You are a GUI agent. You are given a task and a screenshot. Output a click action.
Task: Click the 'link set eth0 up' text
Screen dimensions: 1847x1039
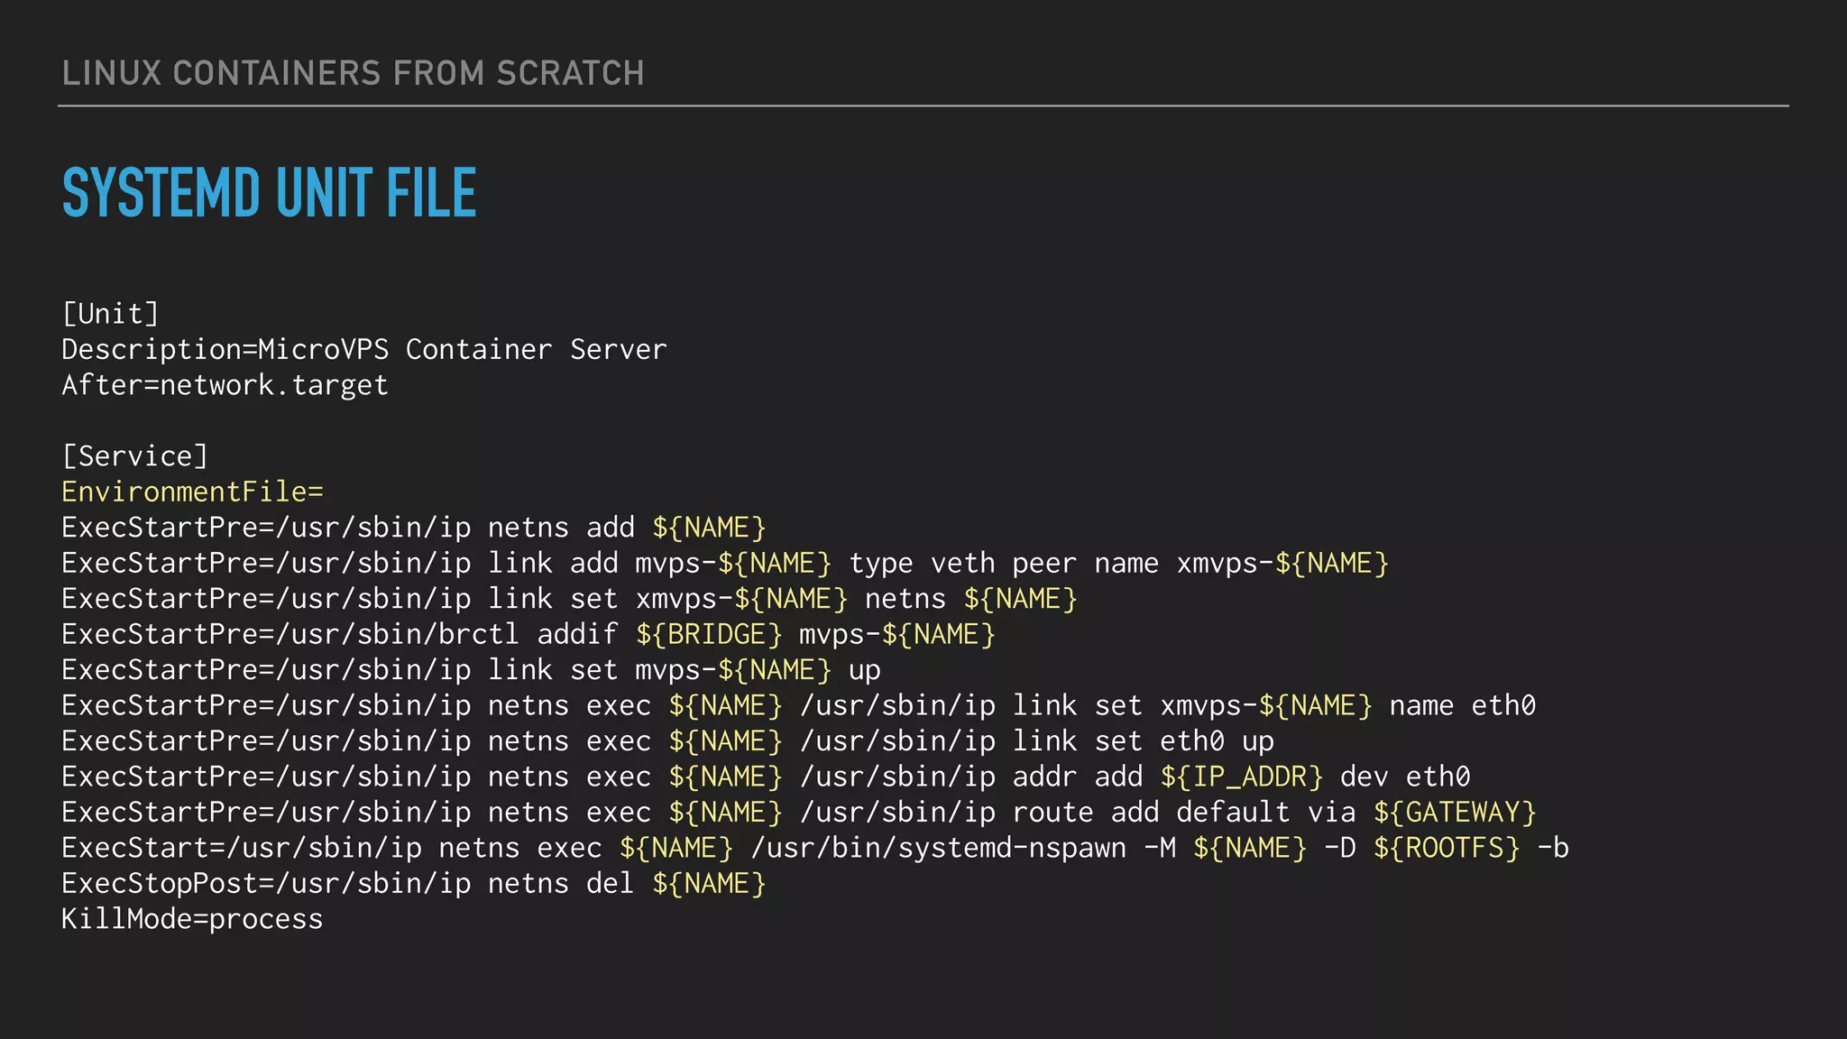(1143, 741)
